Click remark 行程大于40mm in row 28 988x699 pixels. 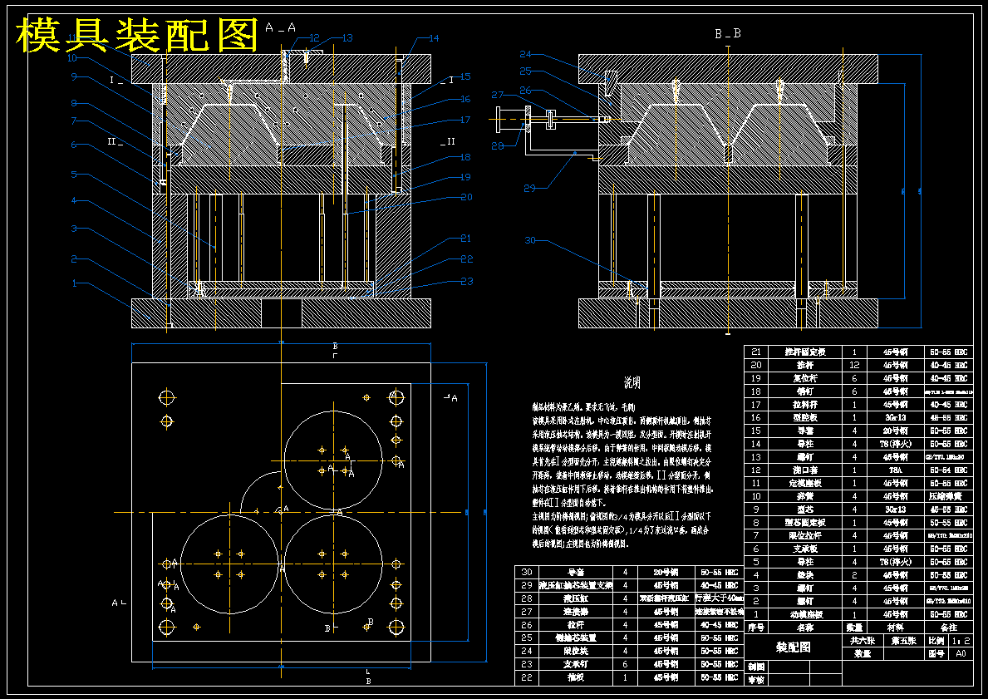pos(720,598)
